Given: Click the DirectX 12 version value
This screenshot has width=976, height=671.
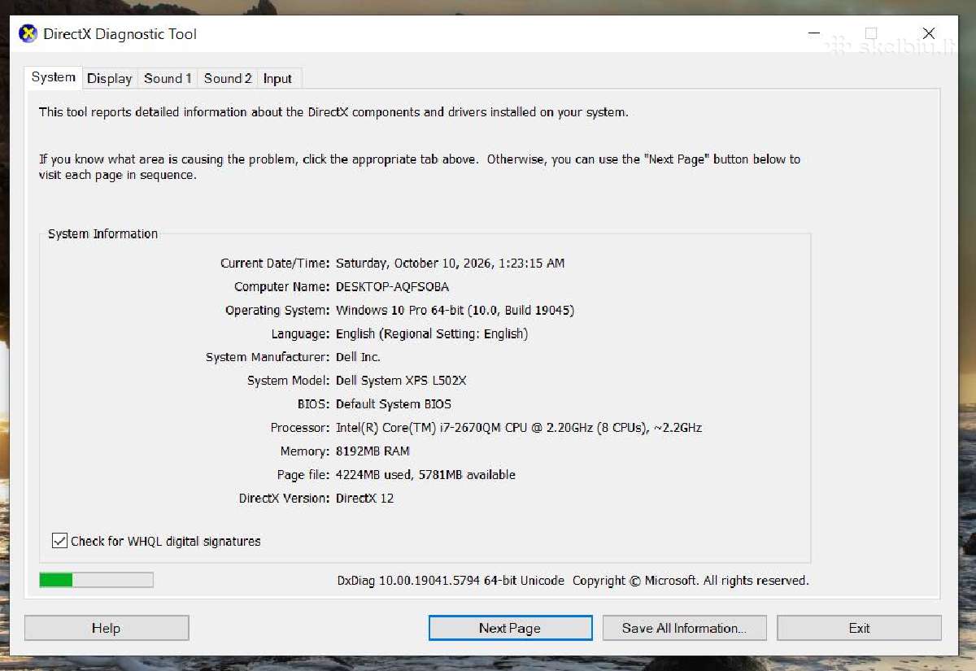Looking at the screenshot, I should (364, 499).
